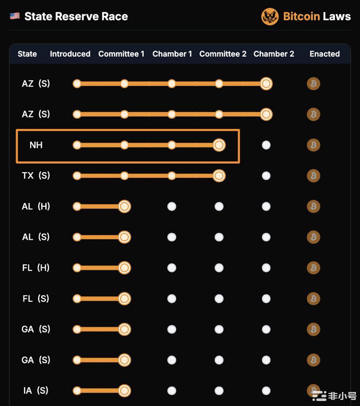Click the Bitcoin icon in TX (S) row
This screenshot has width=360, height=406.
click(x=313, y=176)
